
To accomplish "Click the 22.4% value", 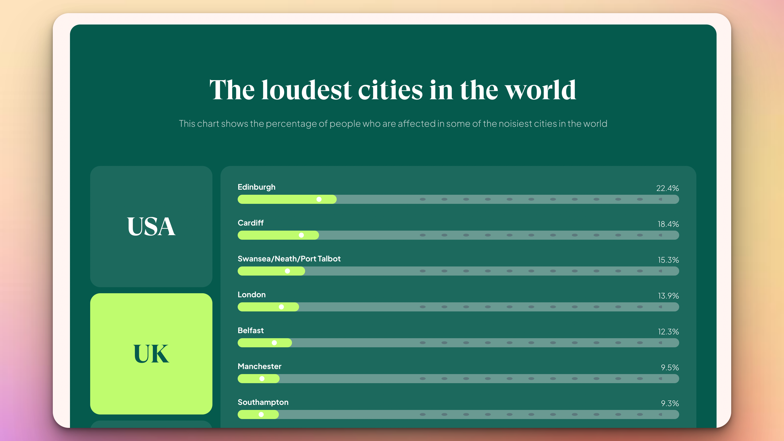I will (667, 188).
